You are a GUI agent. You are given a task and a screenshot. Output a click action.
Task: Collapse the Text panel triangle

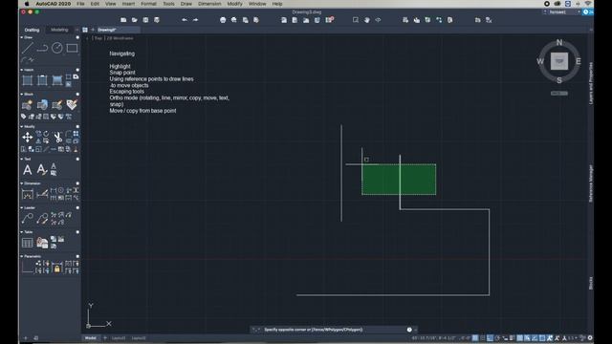tap(22, 160)
